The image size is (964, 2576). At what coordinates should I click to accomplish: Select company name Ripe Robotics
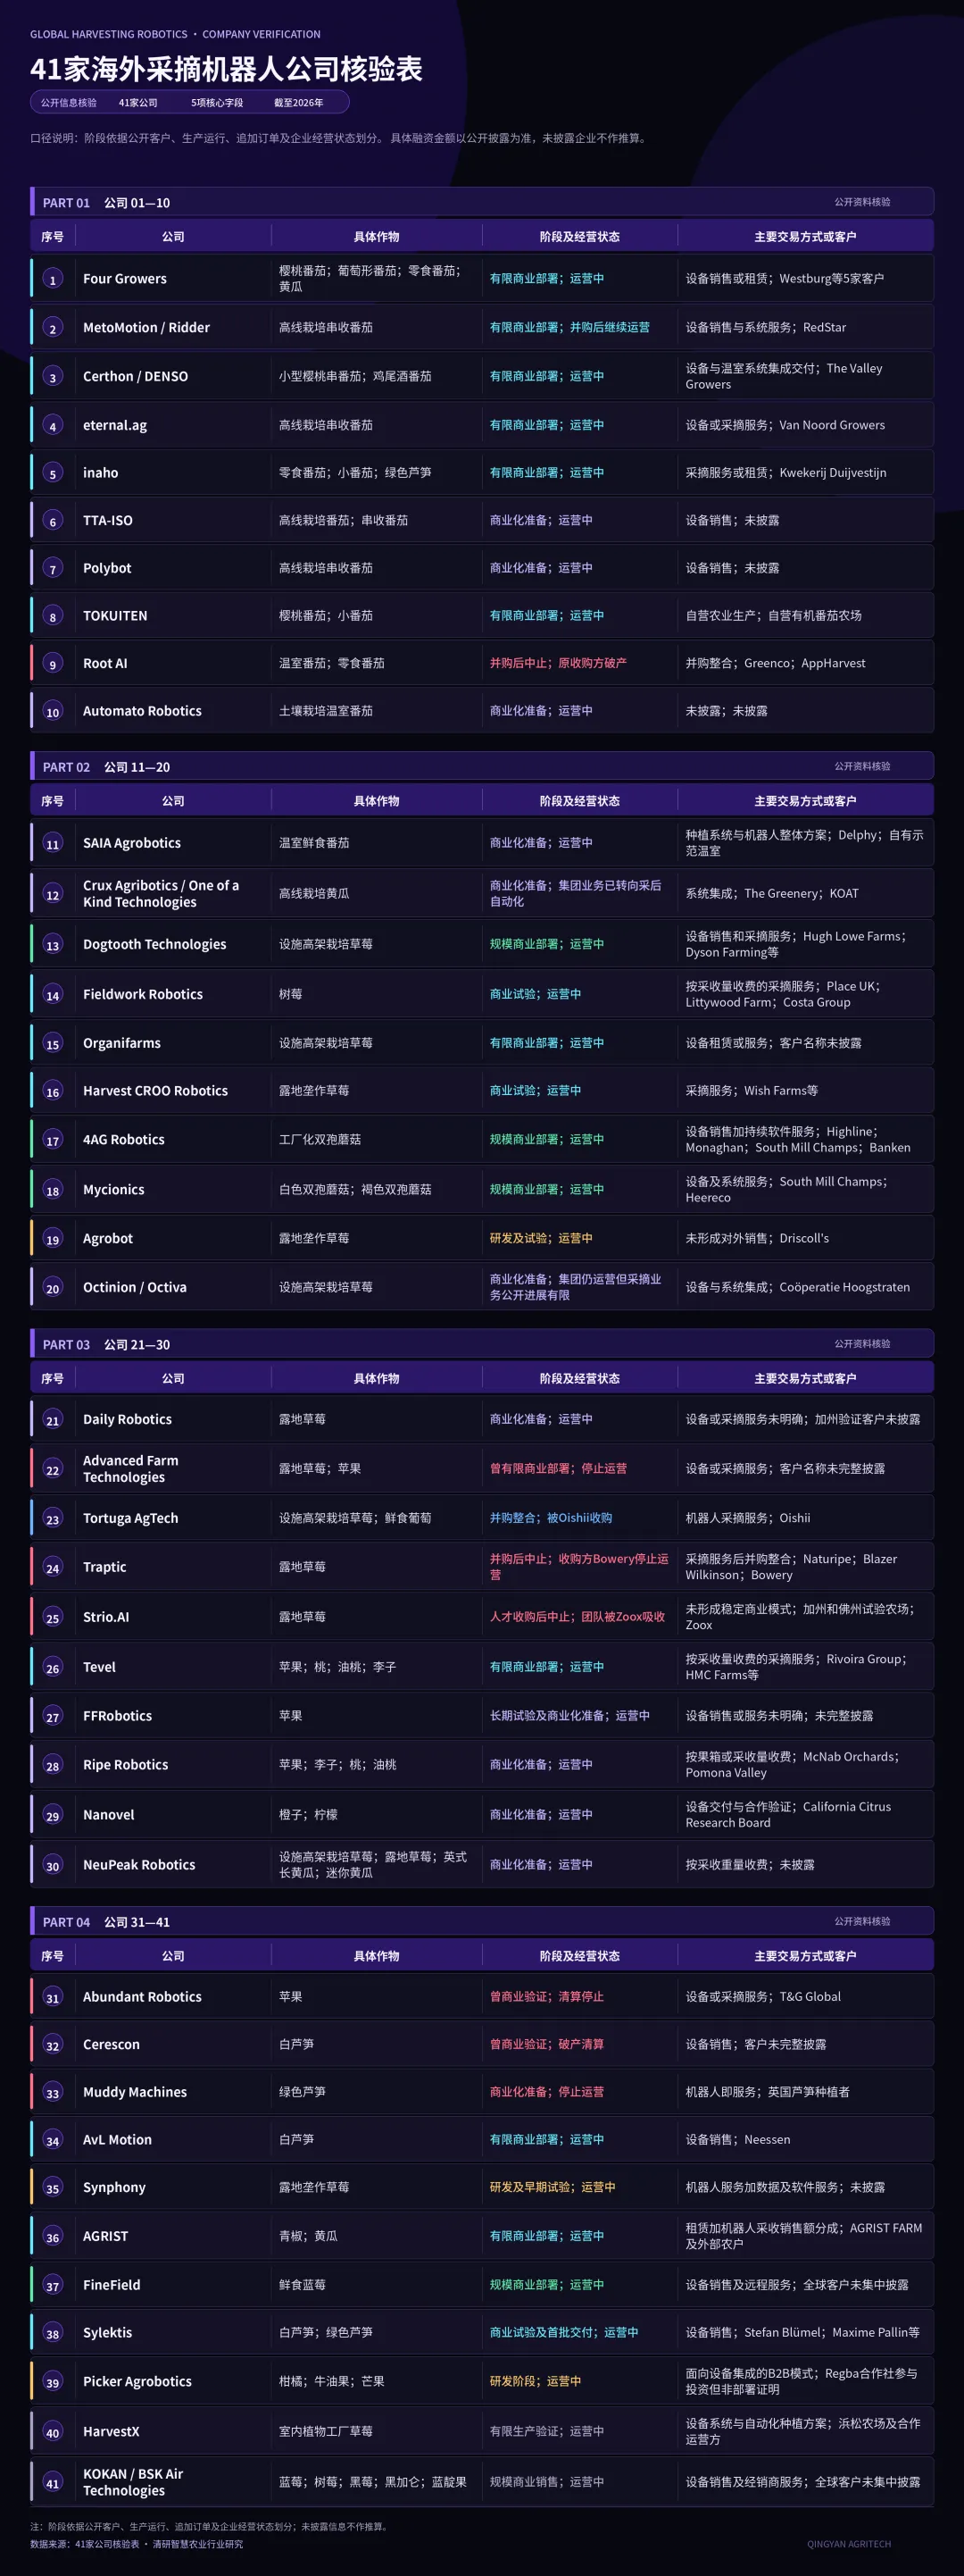125,1766
